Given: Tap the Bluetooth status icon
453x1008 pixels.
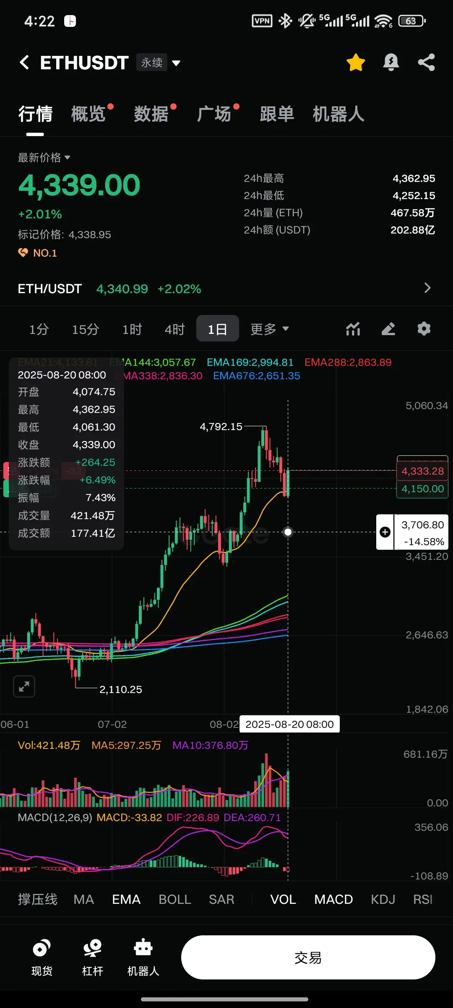Looking at the screenshot, I should coord(285,21).
